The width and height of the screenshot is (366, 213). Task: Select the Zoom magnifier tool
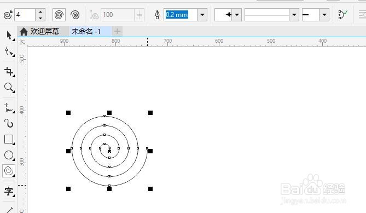click(x=9, y=88)
